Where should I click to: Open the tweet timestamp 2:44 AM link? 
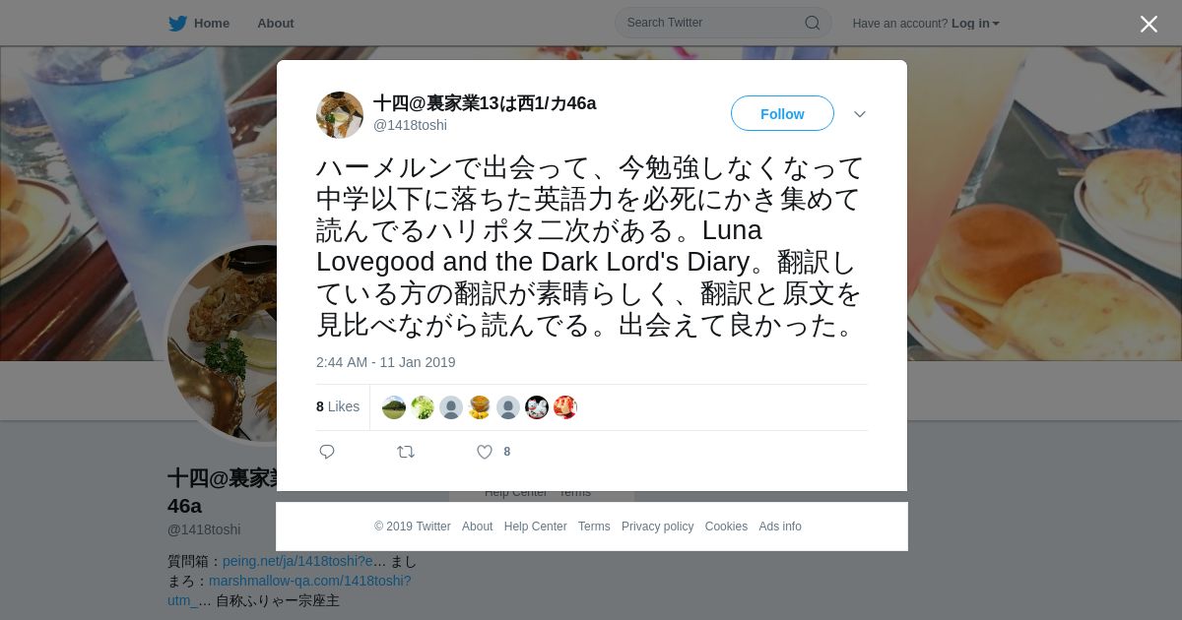386,362
